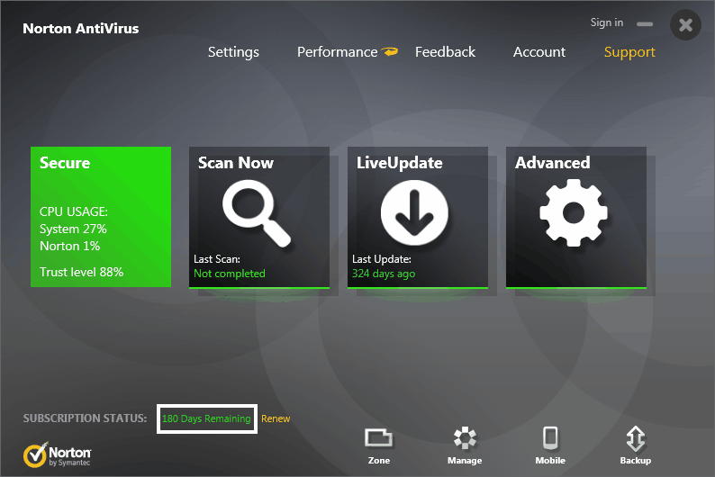Click the 'Norton 1%' CPU usage text
The height and width of the screenshot is (477, 715).
coord(69,246)
